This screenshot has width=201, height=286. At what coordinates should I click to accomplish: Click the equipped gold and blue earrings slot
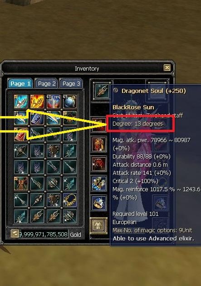pyautogui.click(x=98, y=184)
